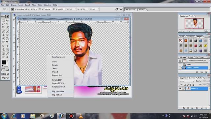Select the Clone Stamp tool
The width and height of the screenshot is (211, 119).
tap(3, 35)
